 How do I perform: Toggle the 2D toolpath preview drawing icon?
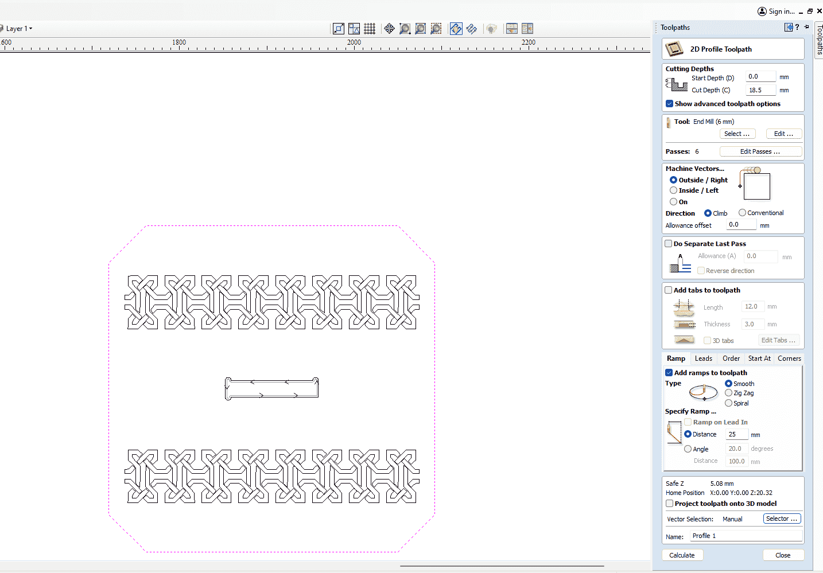[x=456, y=29]
